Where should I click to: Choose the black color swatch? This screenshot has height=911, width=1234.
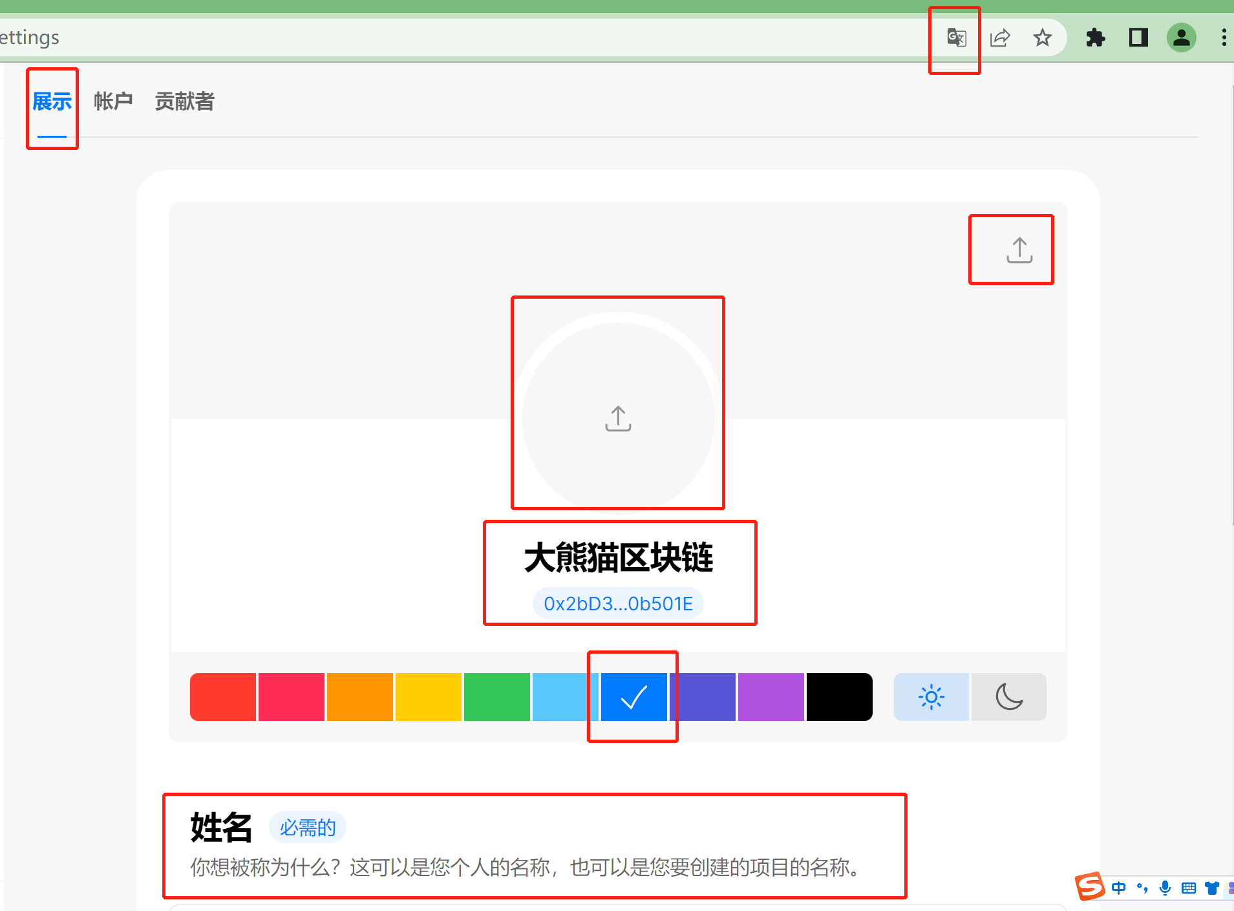(839, 697)
